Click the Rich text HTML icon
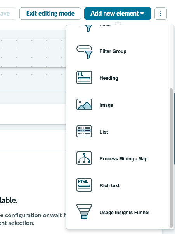The image size is (175, 234). tap(84, 185)
